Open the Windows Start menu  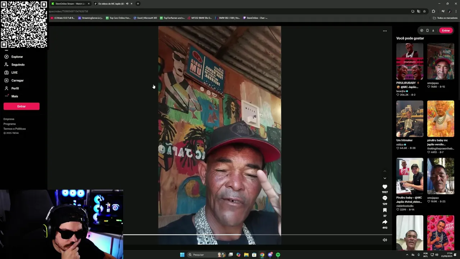tap(182, 255)
